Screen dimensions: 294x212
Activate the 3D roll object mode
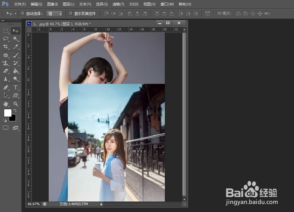coord(246,14)
